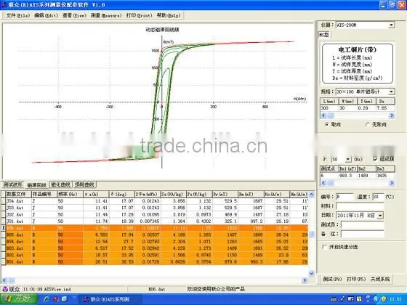Launch Internet Explorer from the quick launch

47,299
